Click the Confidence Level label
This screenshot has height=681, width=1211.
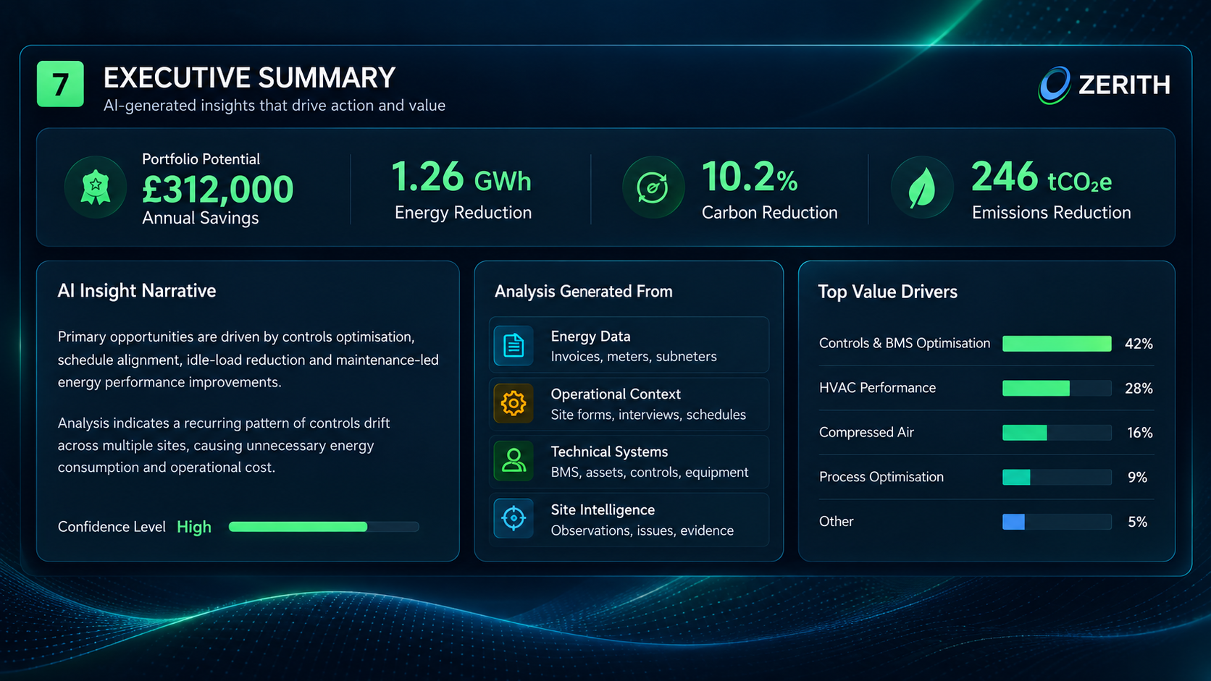[112, 527]
